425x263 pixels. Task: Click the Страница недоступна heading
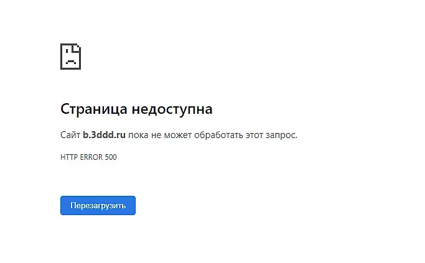[x=136, y=109]
